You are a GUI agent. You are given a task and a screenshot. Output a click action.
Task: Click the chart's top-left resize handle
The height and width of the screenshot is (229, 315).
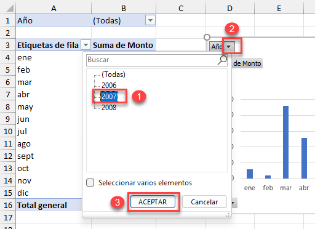click(x=207, y=37)
